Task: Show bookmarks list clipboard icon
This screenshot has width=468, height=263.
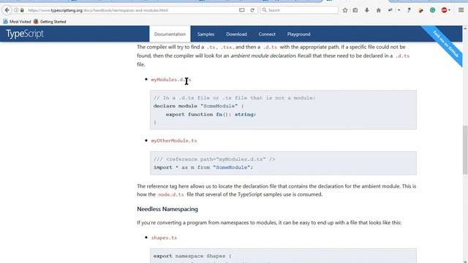Action: 355,10
